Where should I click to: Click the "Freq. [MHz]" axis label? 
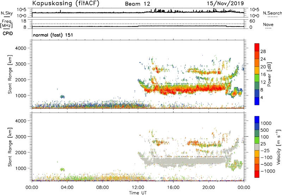point(7,24)
